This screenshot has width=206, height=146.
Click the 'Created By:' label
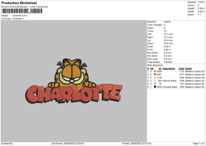(7, 144)
